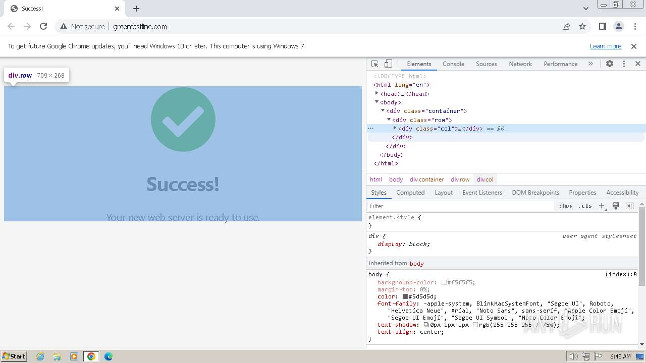Collapse the div class row node

(x=389, y=119)
